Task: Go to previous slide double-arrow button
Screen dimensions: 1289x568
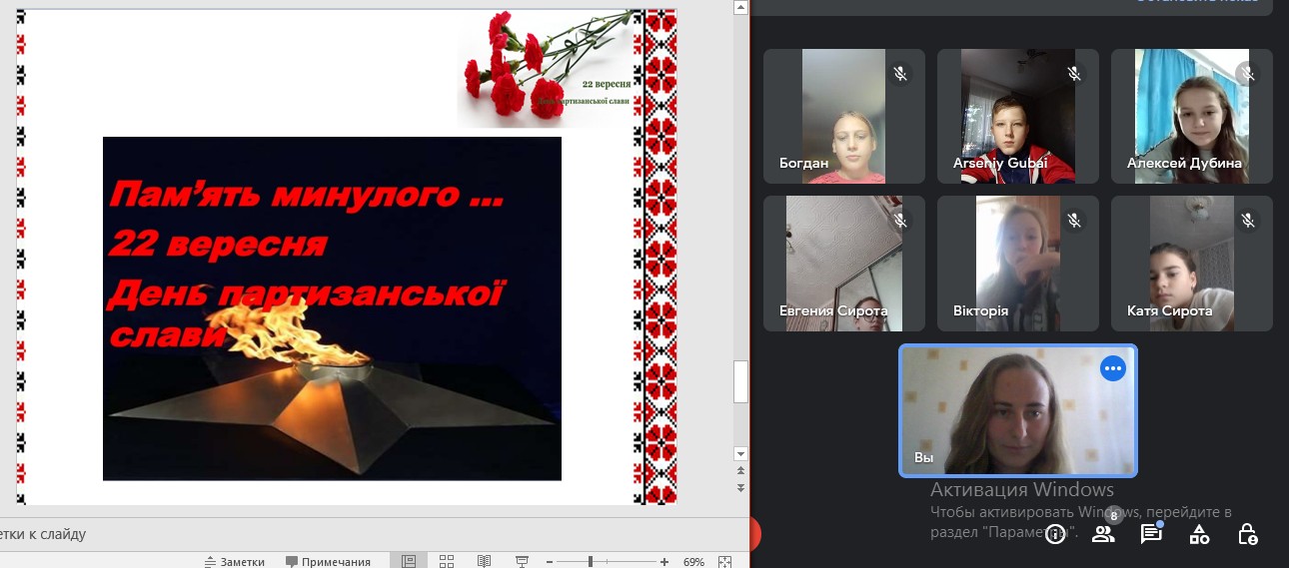Action: [x=740, y=470]
